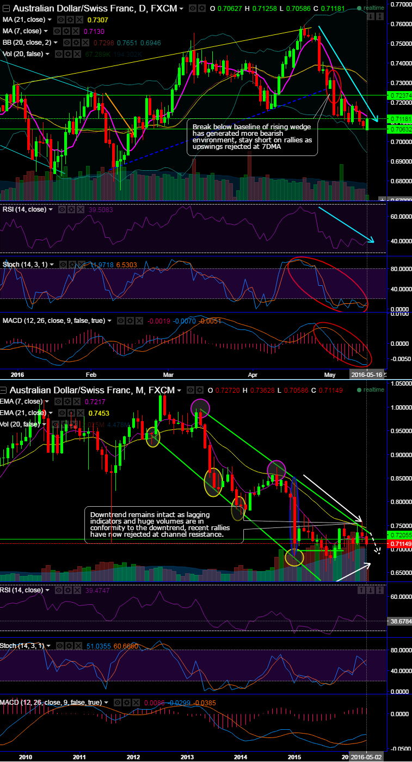Screen dimensions: 412x762
Task: Click daily MA 21 value 0.7307
Action: point(97,20)
